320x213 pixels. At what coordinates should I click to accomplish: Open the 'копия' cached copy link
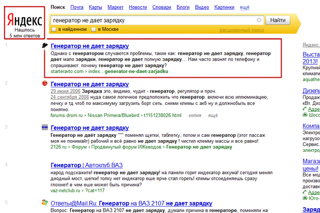[195, 116]
